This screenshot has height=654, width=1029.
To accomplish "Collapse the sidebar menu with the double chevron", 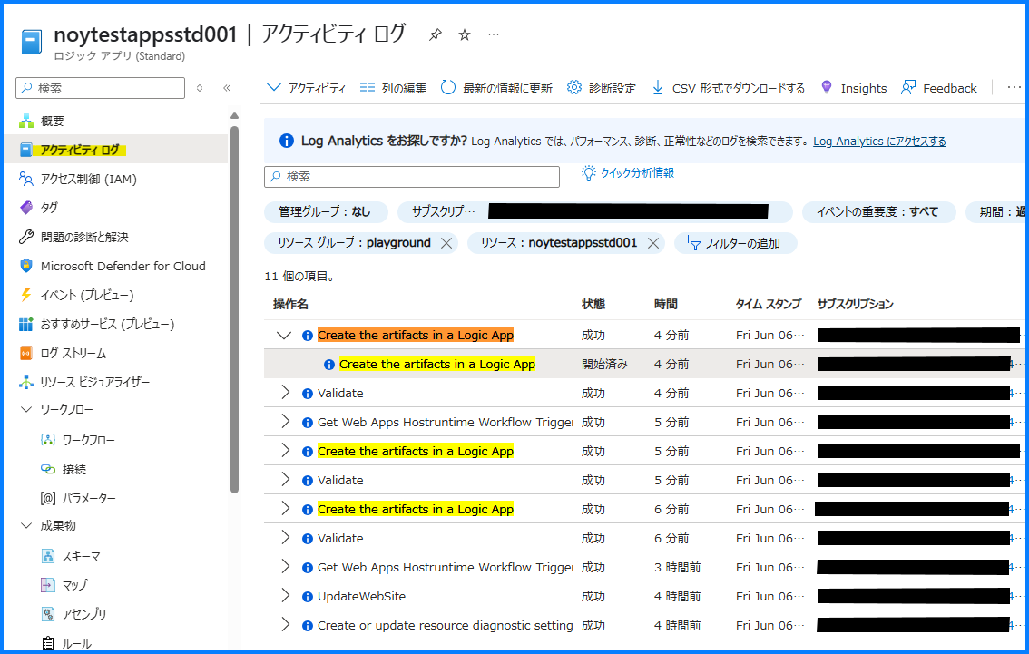I will [227, 88].
